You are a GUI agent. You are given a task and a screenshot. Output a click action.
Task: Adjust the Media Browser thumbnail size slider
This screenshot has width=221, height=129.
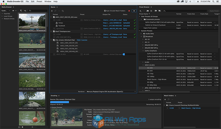pos(32,127)
